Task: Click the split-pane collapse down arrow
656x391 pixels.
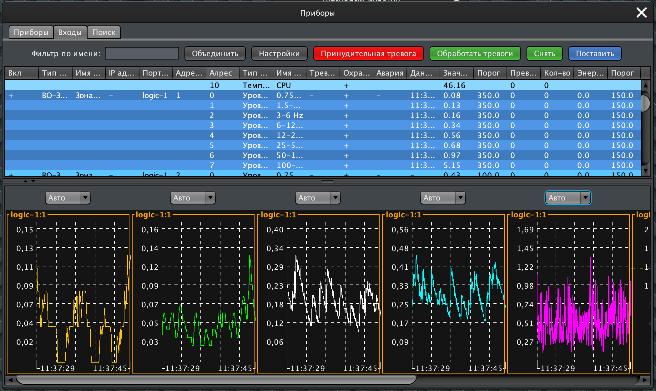Action: point(33,181)
